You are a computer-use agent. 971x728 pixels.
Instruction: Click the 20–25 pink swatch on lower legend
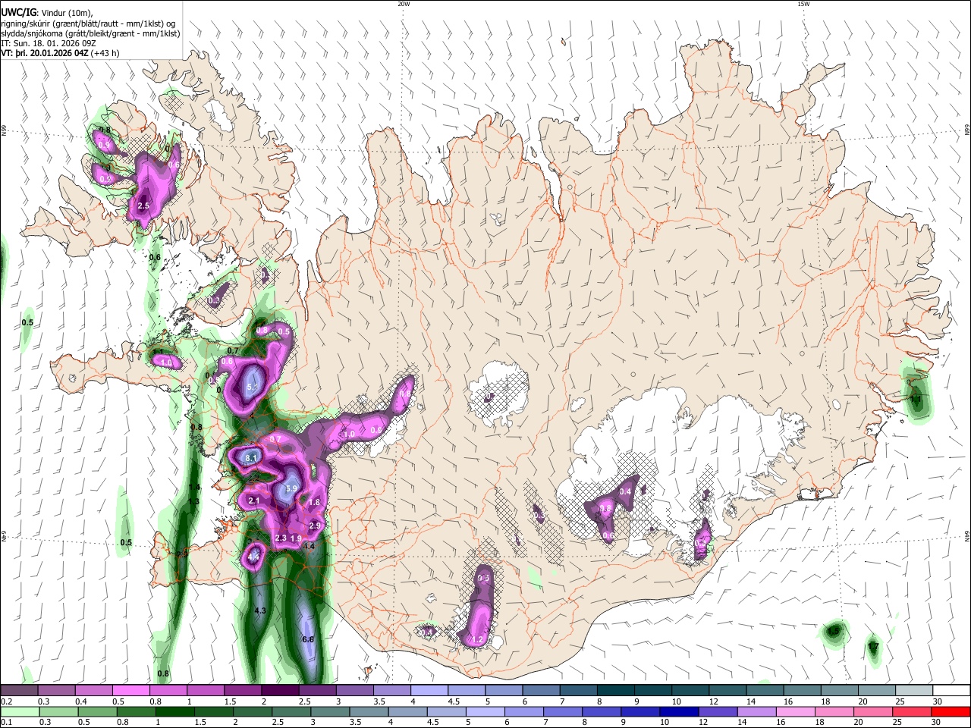click(873, 711)
